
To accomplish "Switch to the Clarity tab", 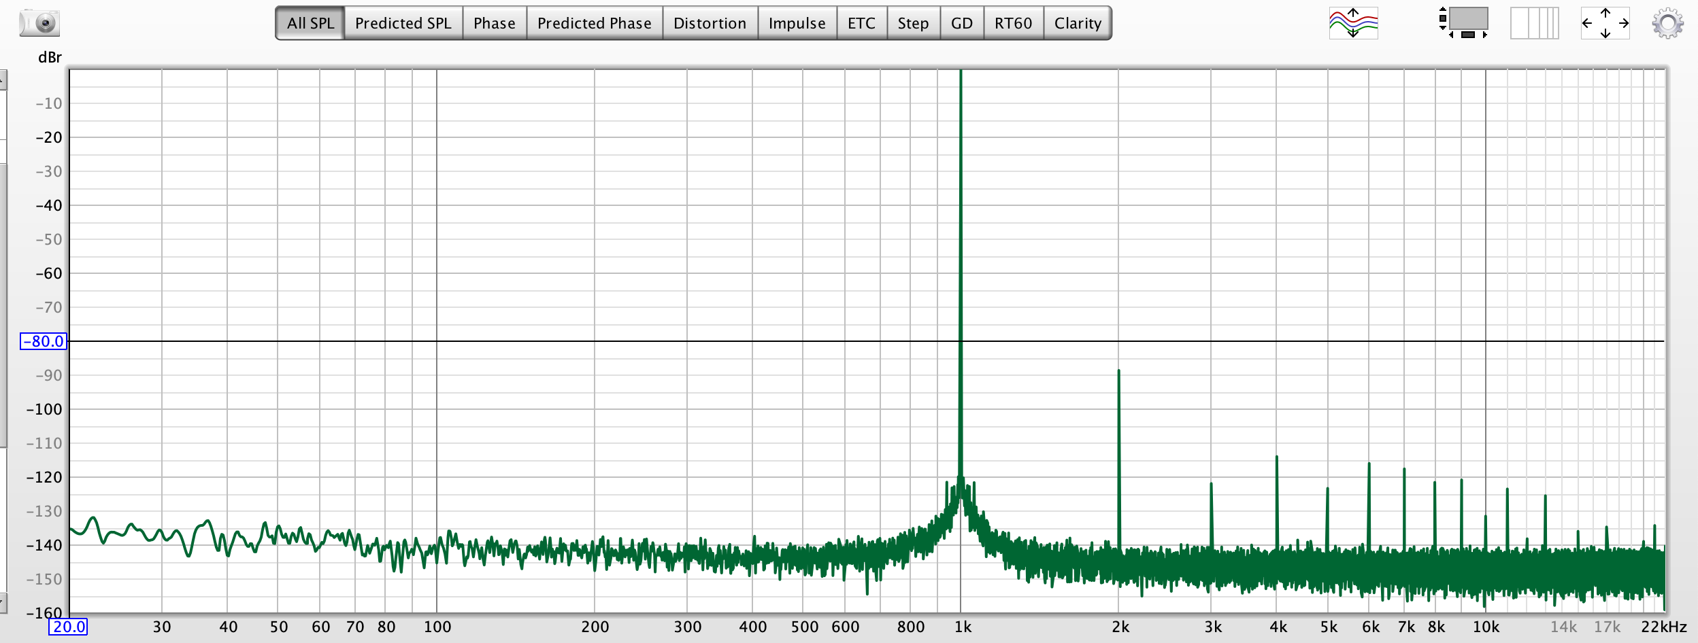I will pos(1078,23).
